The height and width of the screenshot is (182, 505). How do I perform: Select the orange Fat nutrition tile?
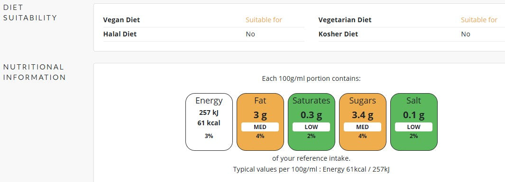point(260,122)
